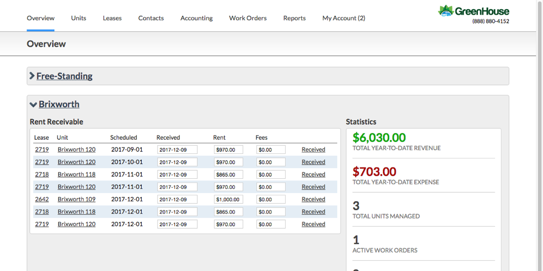The image size is (543, 271).
Task: Open Work Orders from navigation
Action: click(x=248, y=18)
